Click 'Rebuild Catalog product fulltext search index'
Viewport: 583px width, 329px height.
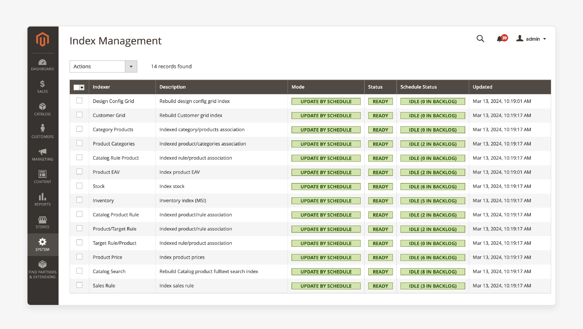[x=209, y=271]
